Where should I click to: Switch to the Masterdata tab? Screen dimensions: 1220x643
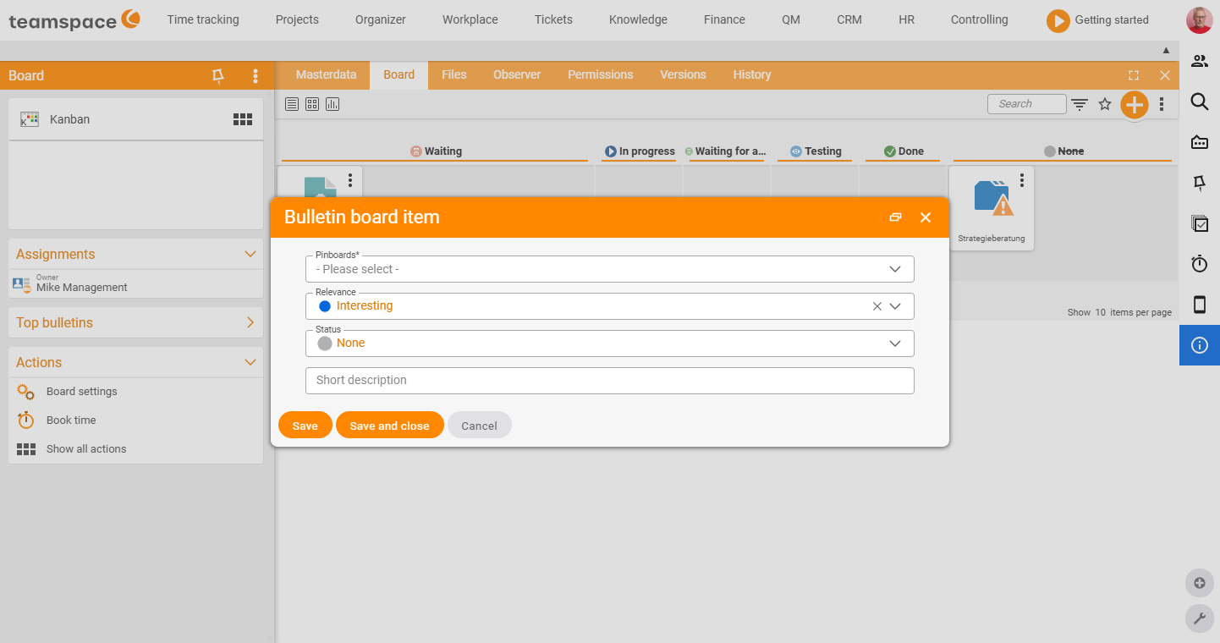pyautogui.click(x=326, y=74)
